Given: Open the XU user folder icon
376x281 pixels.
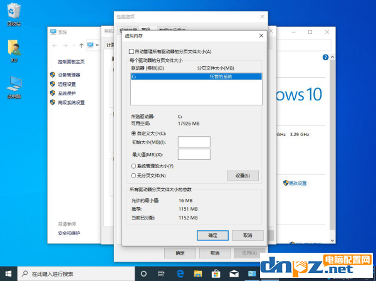Looking at the screenshot, I should (x=14, y=51).
